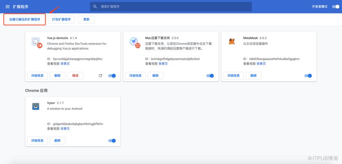
Task: Disable the MetaMask extension toggle
Action: point(308,76)
